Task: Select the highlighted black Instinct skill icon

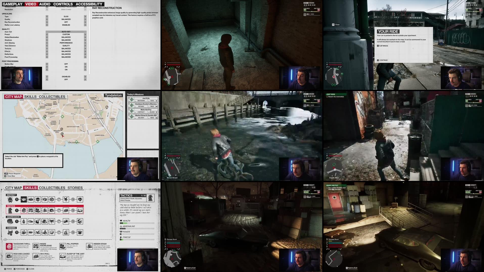Action: [x=24, y=199]
